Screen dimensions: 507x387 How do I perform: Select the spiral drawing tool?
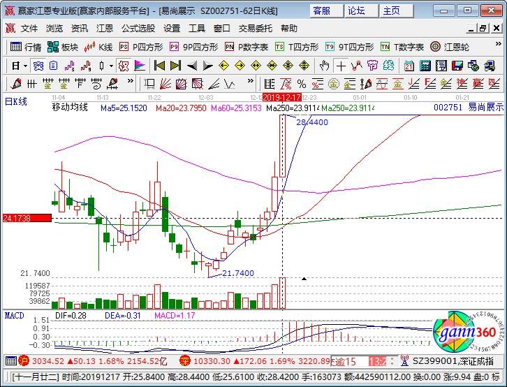point(96,85)
